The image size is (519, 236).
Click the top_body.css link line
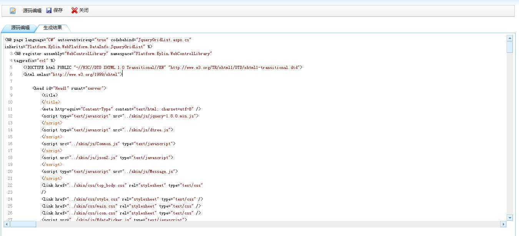pos(122,185)
